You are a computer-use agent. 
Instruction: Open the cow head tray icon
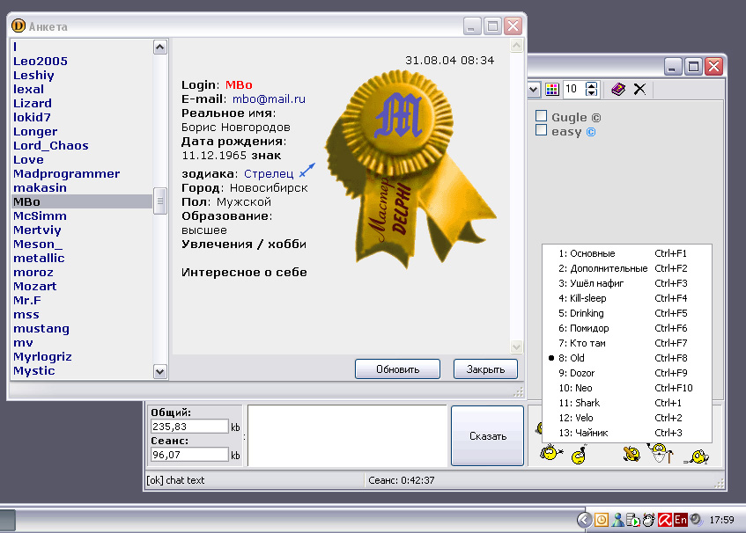click(x=648, y=520)
